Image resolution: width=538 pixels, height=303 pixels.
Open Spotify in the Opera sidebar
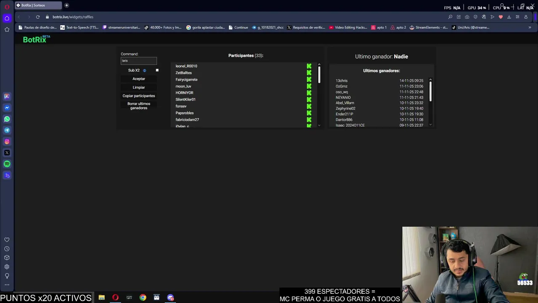coord(7,164)
